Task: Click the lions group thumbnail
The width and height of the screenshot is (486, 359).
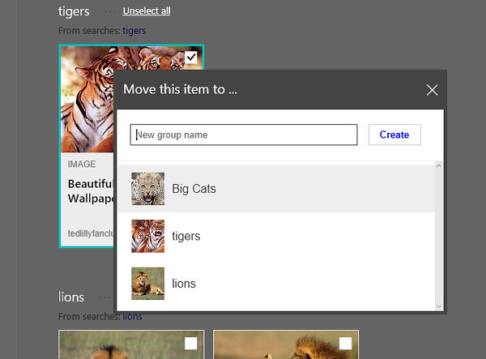Action: tap(148, 284)
